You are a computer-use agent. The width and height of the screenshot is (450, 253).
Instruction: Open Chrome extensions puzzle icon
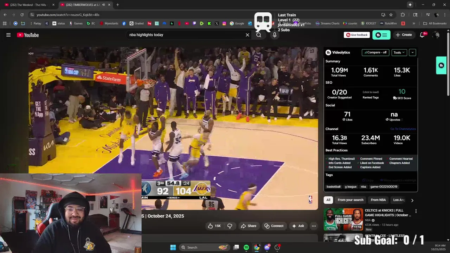(403, 15)
